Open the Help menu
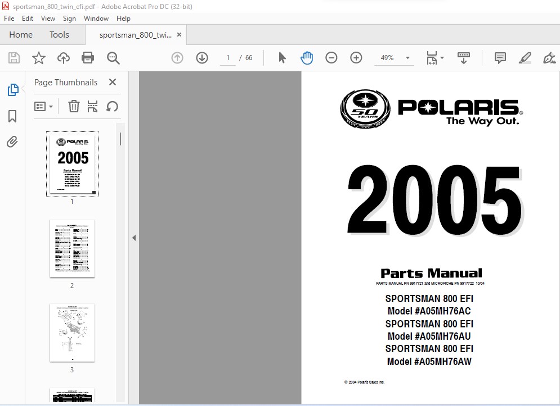 tap(123, 19)
